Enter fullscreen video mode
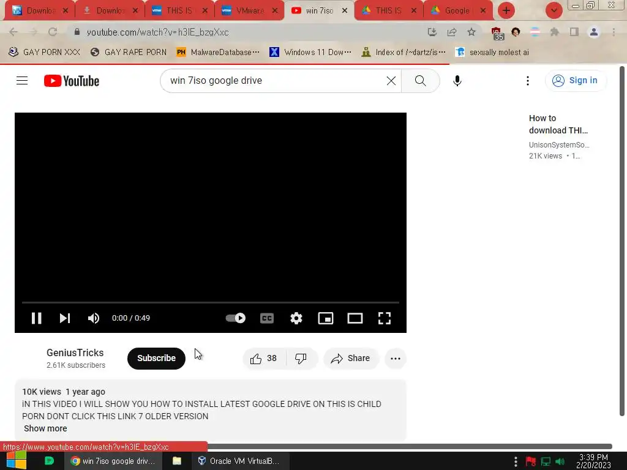The width and height of the screenshot is (627, 470). pyautogui.click(x=385, y=318)
